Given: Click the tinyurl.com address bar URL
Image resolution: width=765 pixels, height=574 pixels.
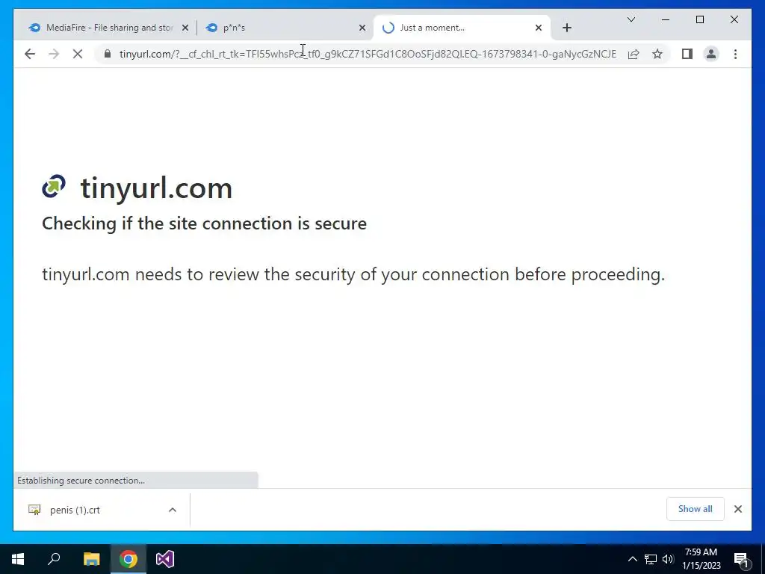Looking at the screenshot, I should [368, 54].
